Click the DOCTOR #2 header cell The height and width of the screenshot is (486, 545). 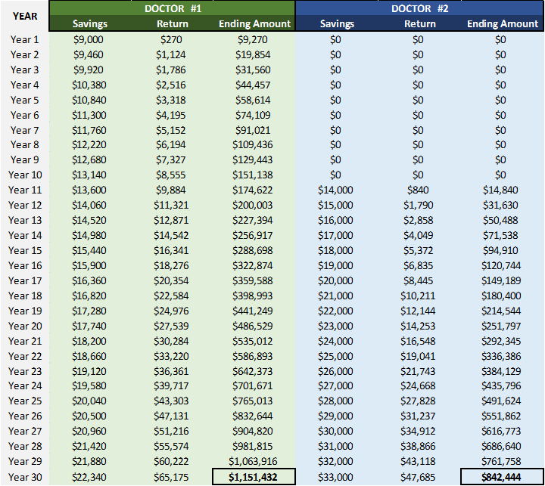click(x=419, y=8)
